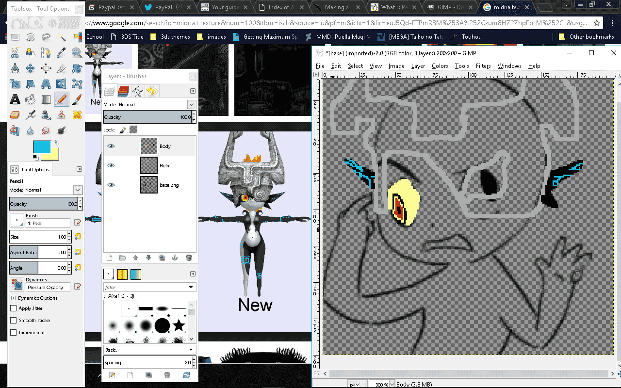The height and width of the screenshot is (388, 621).
Task: Enable Incremental checkbox
Action: (x=14, y=333)
